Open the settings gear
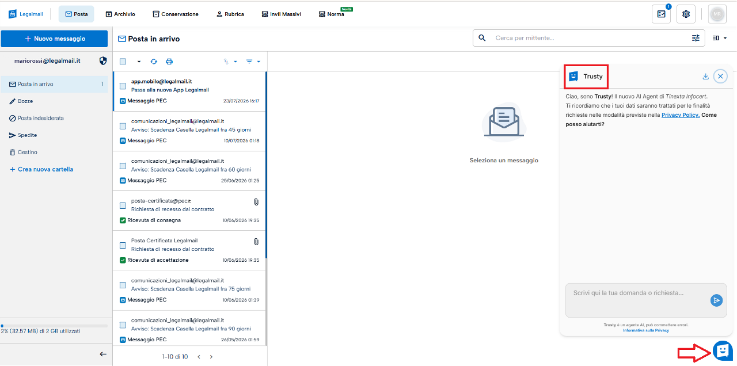Image resolution: width=737 pixels, height=366 pixels. (686, 14)
